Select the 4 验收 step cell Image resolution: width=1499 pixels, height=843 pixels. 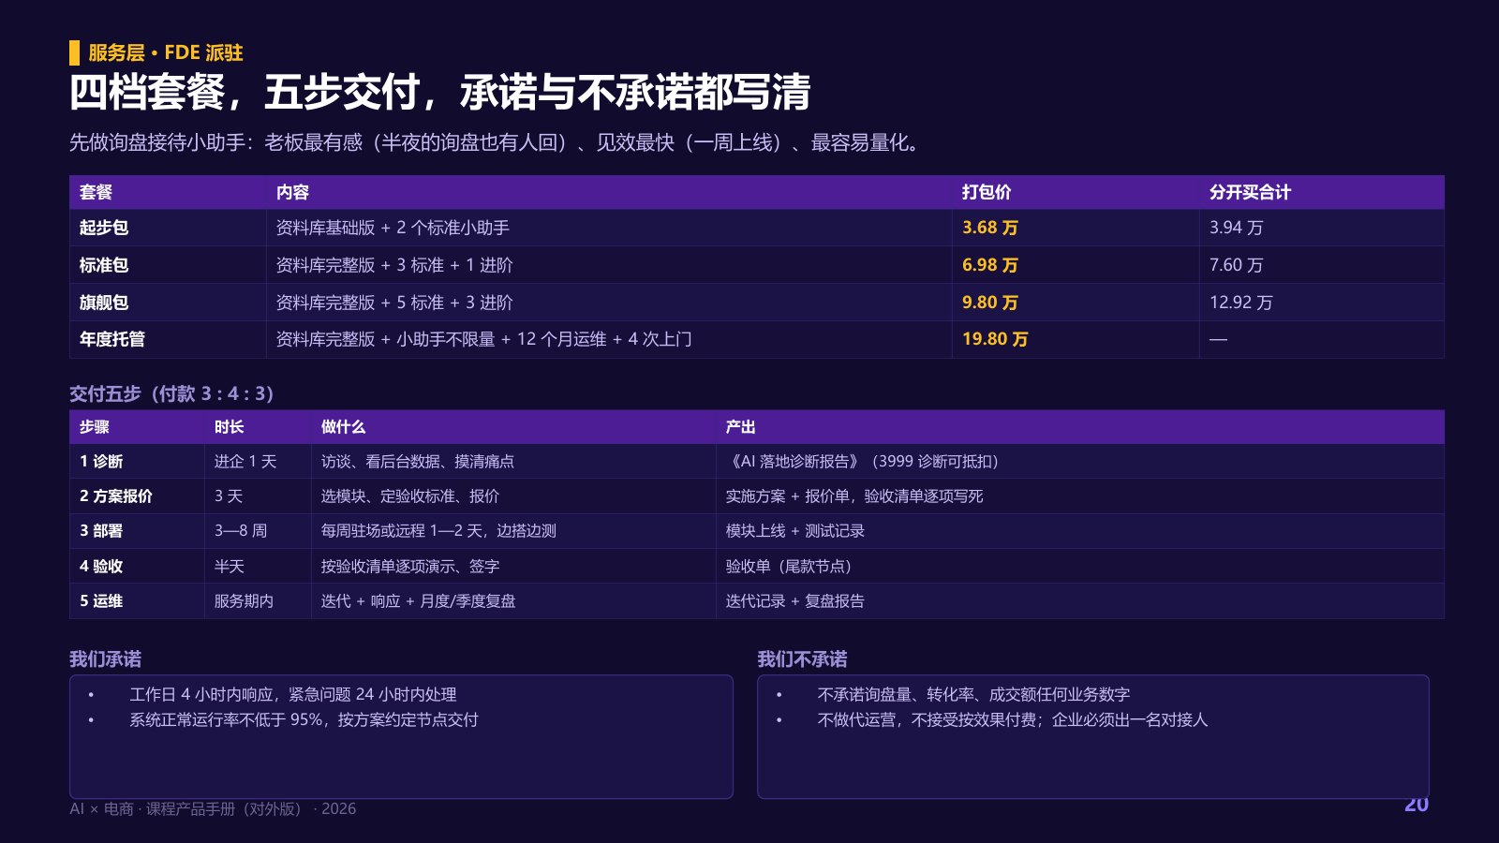tap(137, 567)
